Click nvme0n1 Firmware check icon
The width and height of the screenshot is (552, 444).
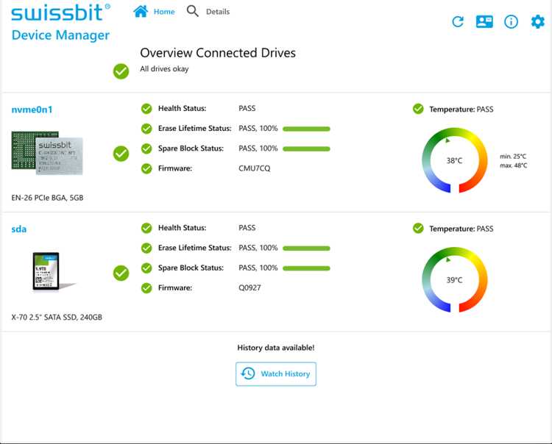coord(146,169)
